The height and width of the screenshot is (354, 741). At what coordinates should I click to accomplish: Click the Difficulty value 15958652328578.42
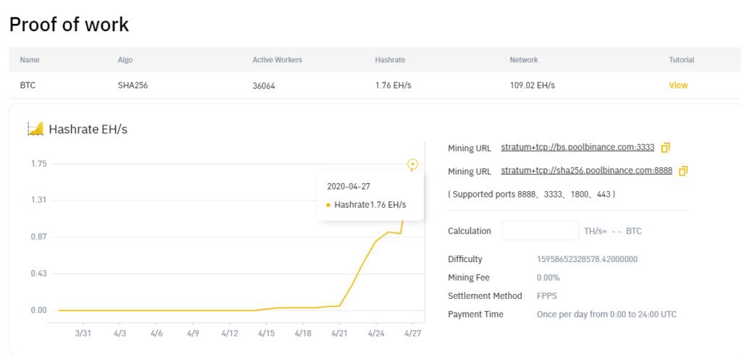point(587,259)
